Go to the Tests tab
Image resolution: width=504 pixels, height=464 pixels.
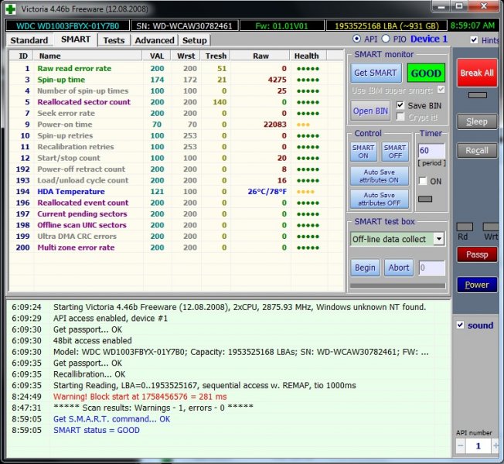coord(114,40)
